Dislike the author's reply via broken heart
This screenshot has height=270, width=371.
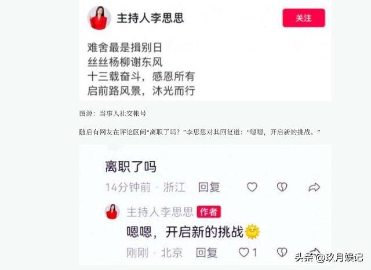click(x=282, y=253)
